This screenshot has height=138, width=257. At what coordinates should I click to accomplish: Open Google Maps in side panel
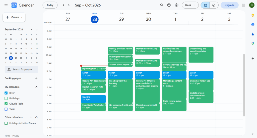253,43
